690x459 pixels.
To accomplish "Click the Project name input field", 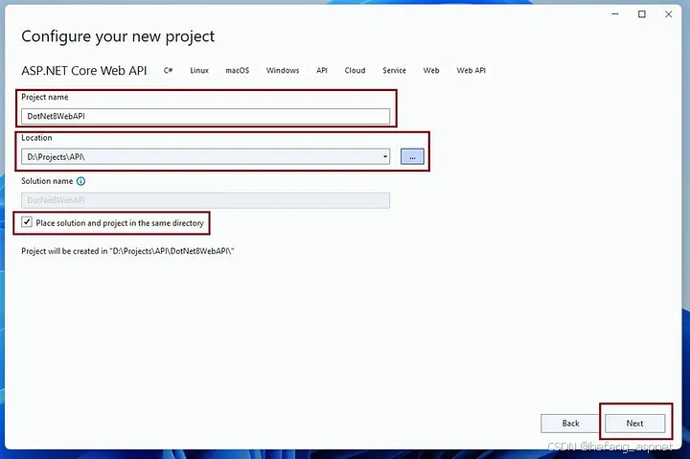I will [205, 116].
